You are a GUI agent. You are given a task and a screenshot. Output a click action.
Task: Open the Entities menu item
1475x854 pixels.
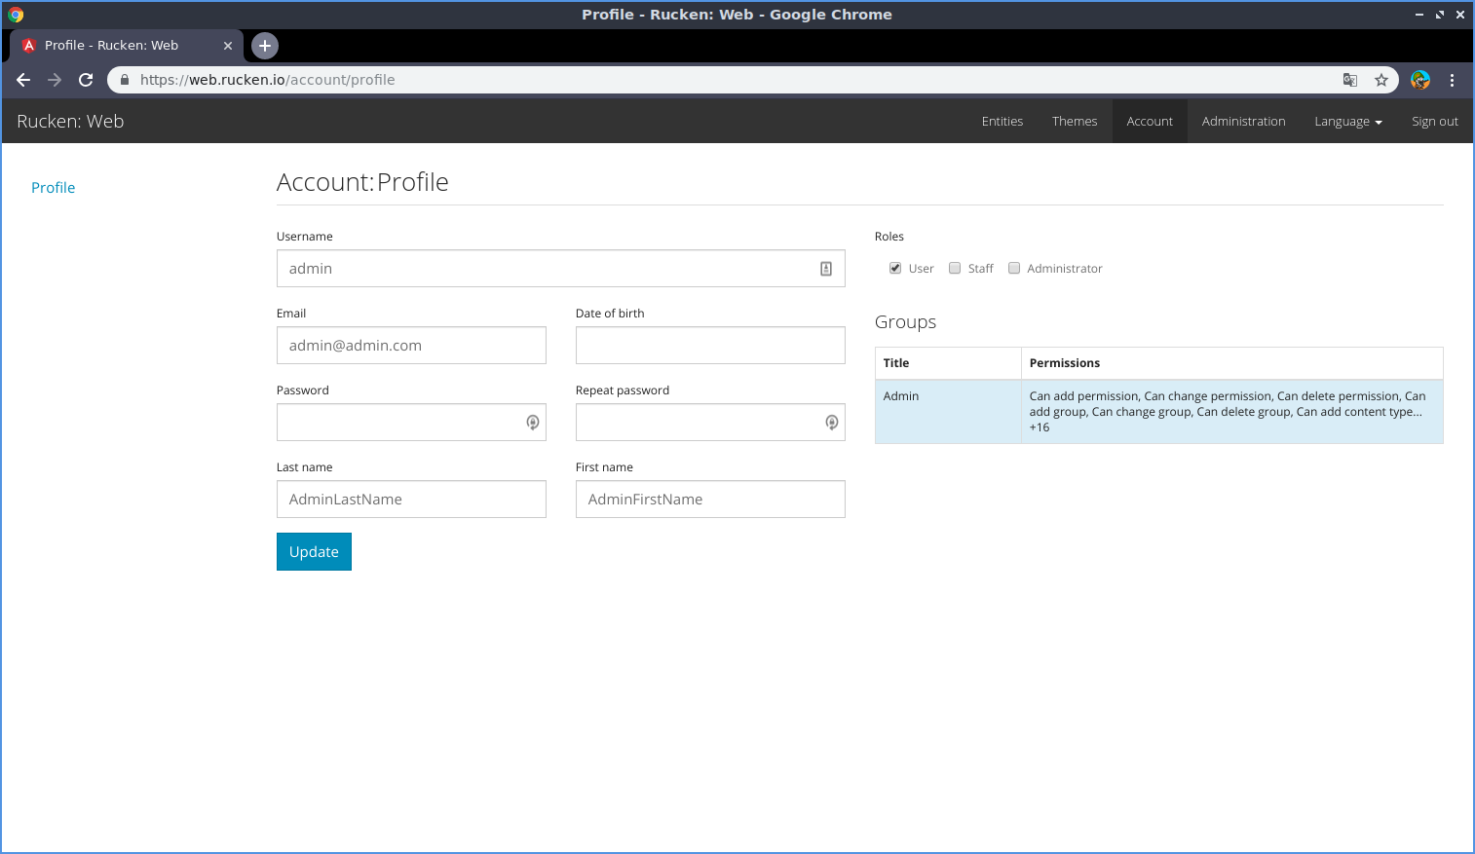pyautogui.click(x=1002, y=122)
